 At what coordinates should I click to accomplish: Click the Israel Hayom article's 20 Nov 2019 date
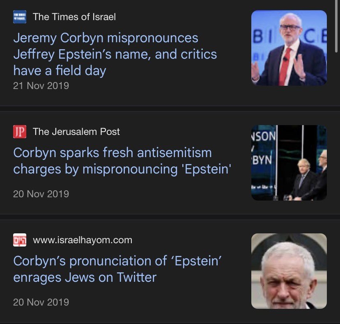click(41, 302)
